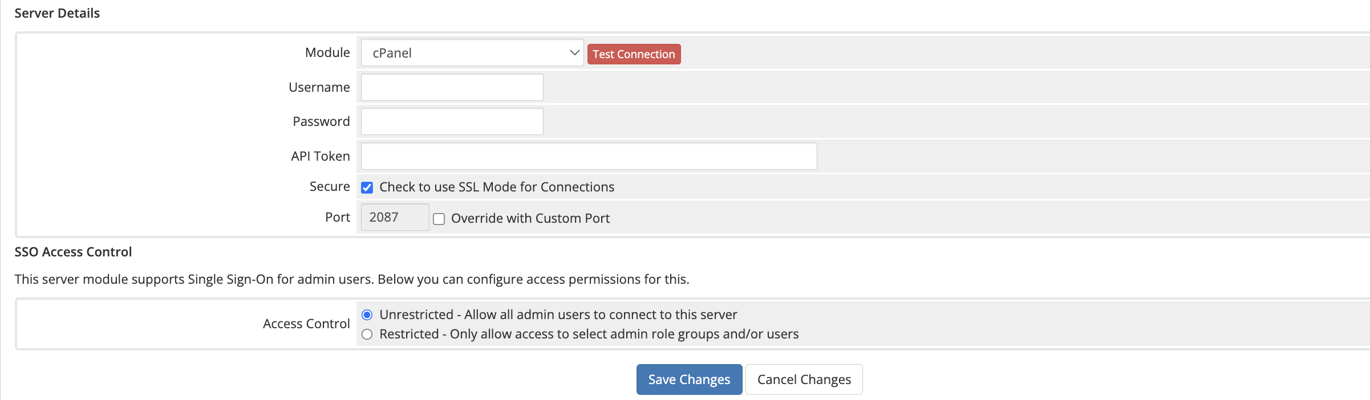Click the Module dropdown chevron arrow
Image resolution: width=1370 pixels, height=400 pixels.
[574, 52]
